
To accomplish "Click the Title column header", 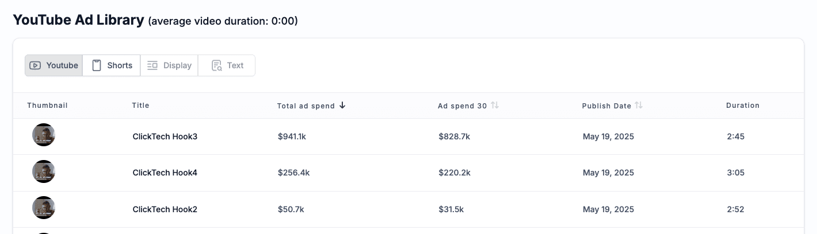I will tap(140, 106).
